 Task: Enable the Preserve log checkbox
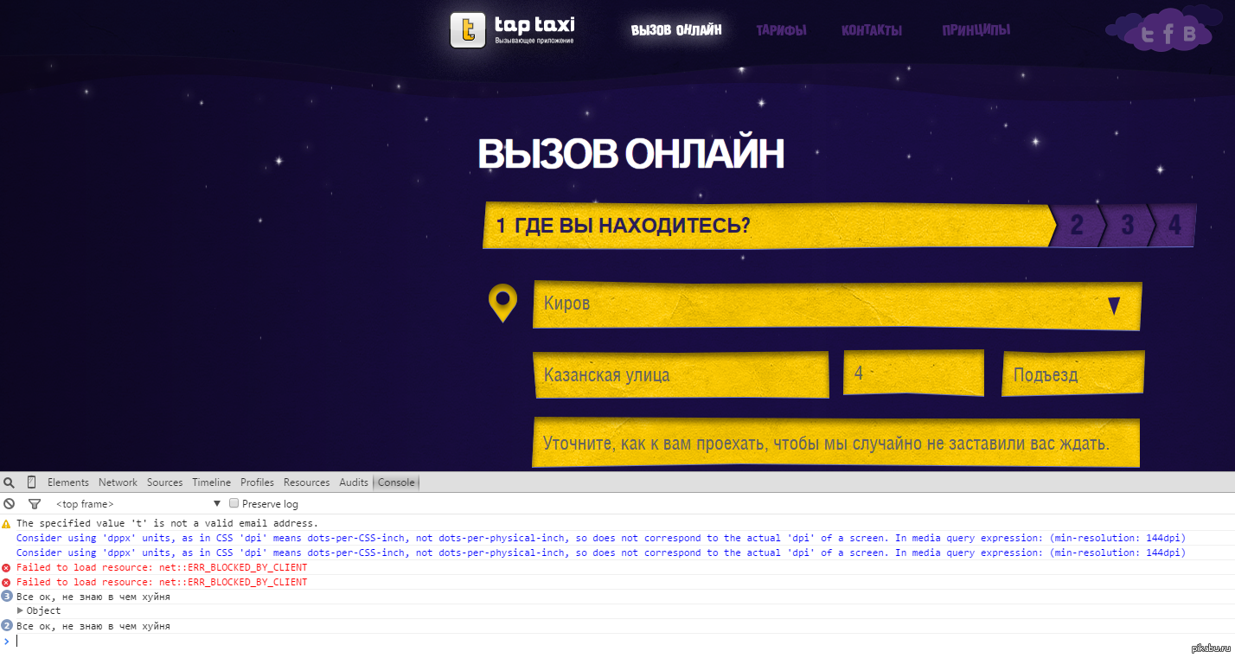pyautogui.click(x=234, y=504)
